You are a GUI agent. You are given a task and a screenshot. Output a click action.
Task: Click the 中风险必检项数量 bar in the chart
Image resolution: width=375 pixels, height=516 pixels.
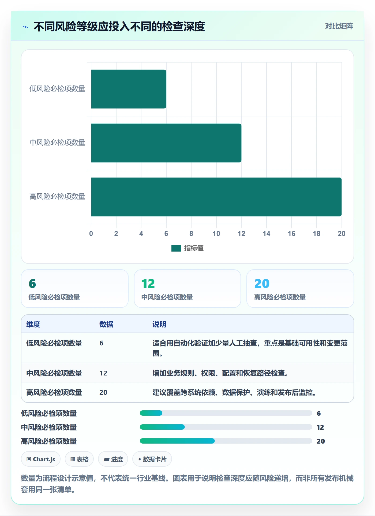pyautogui.click(x=166, y=143)
